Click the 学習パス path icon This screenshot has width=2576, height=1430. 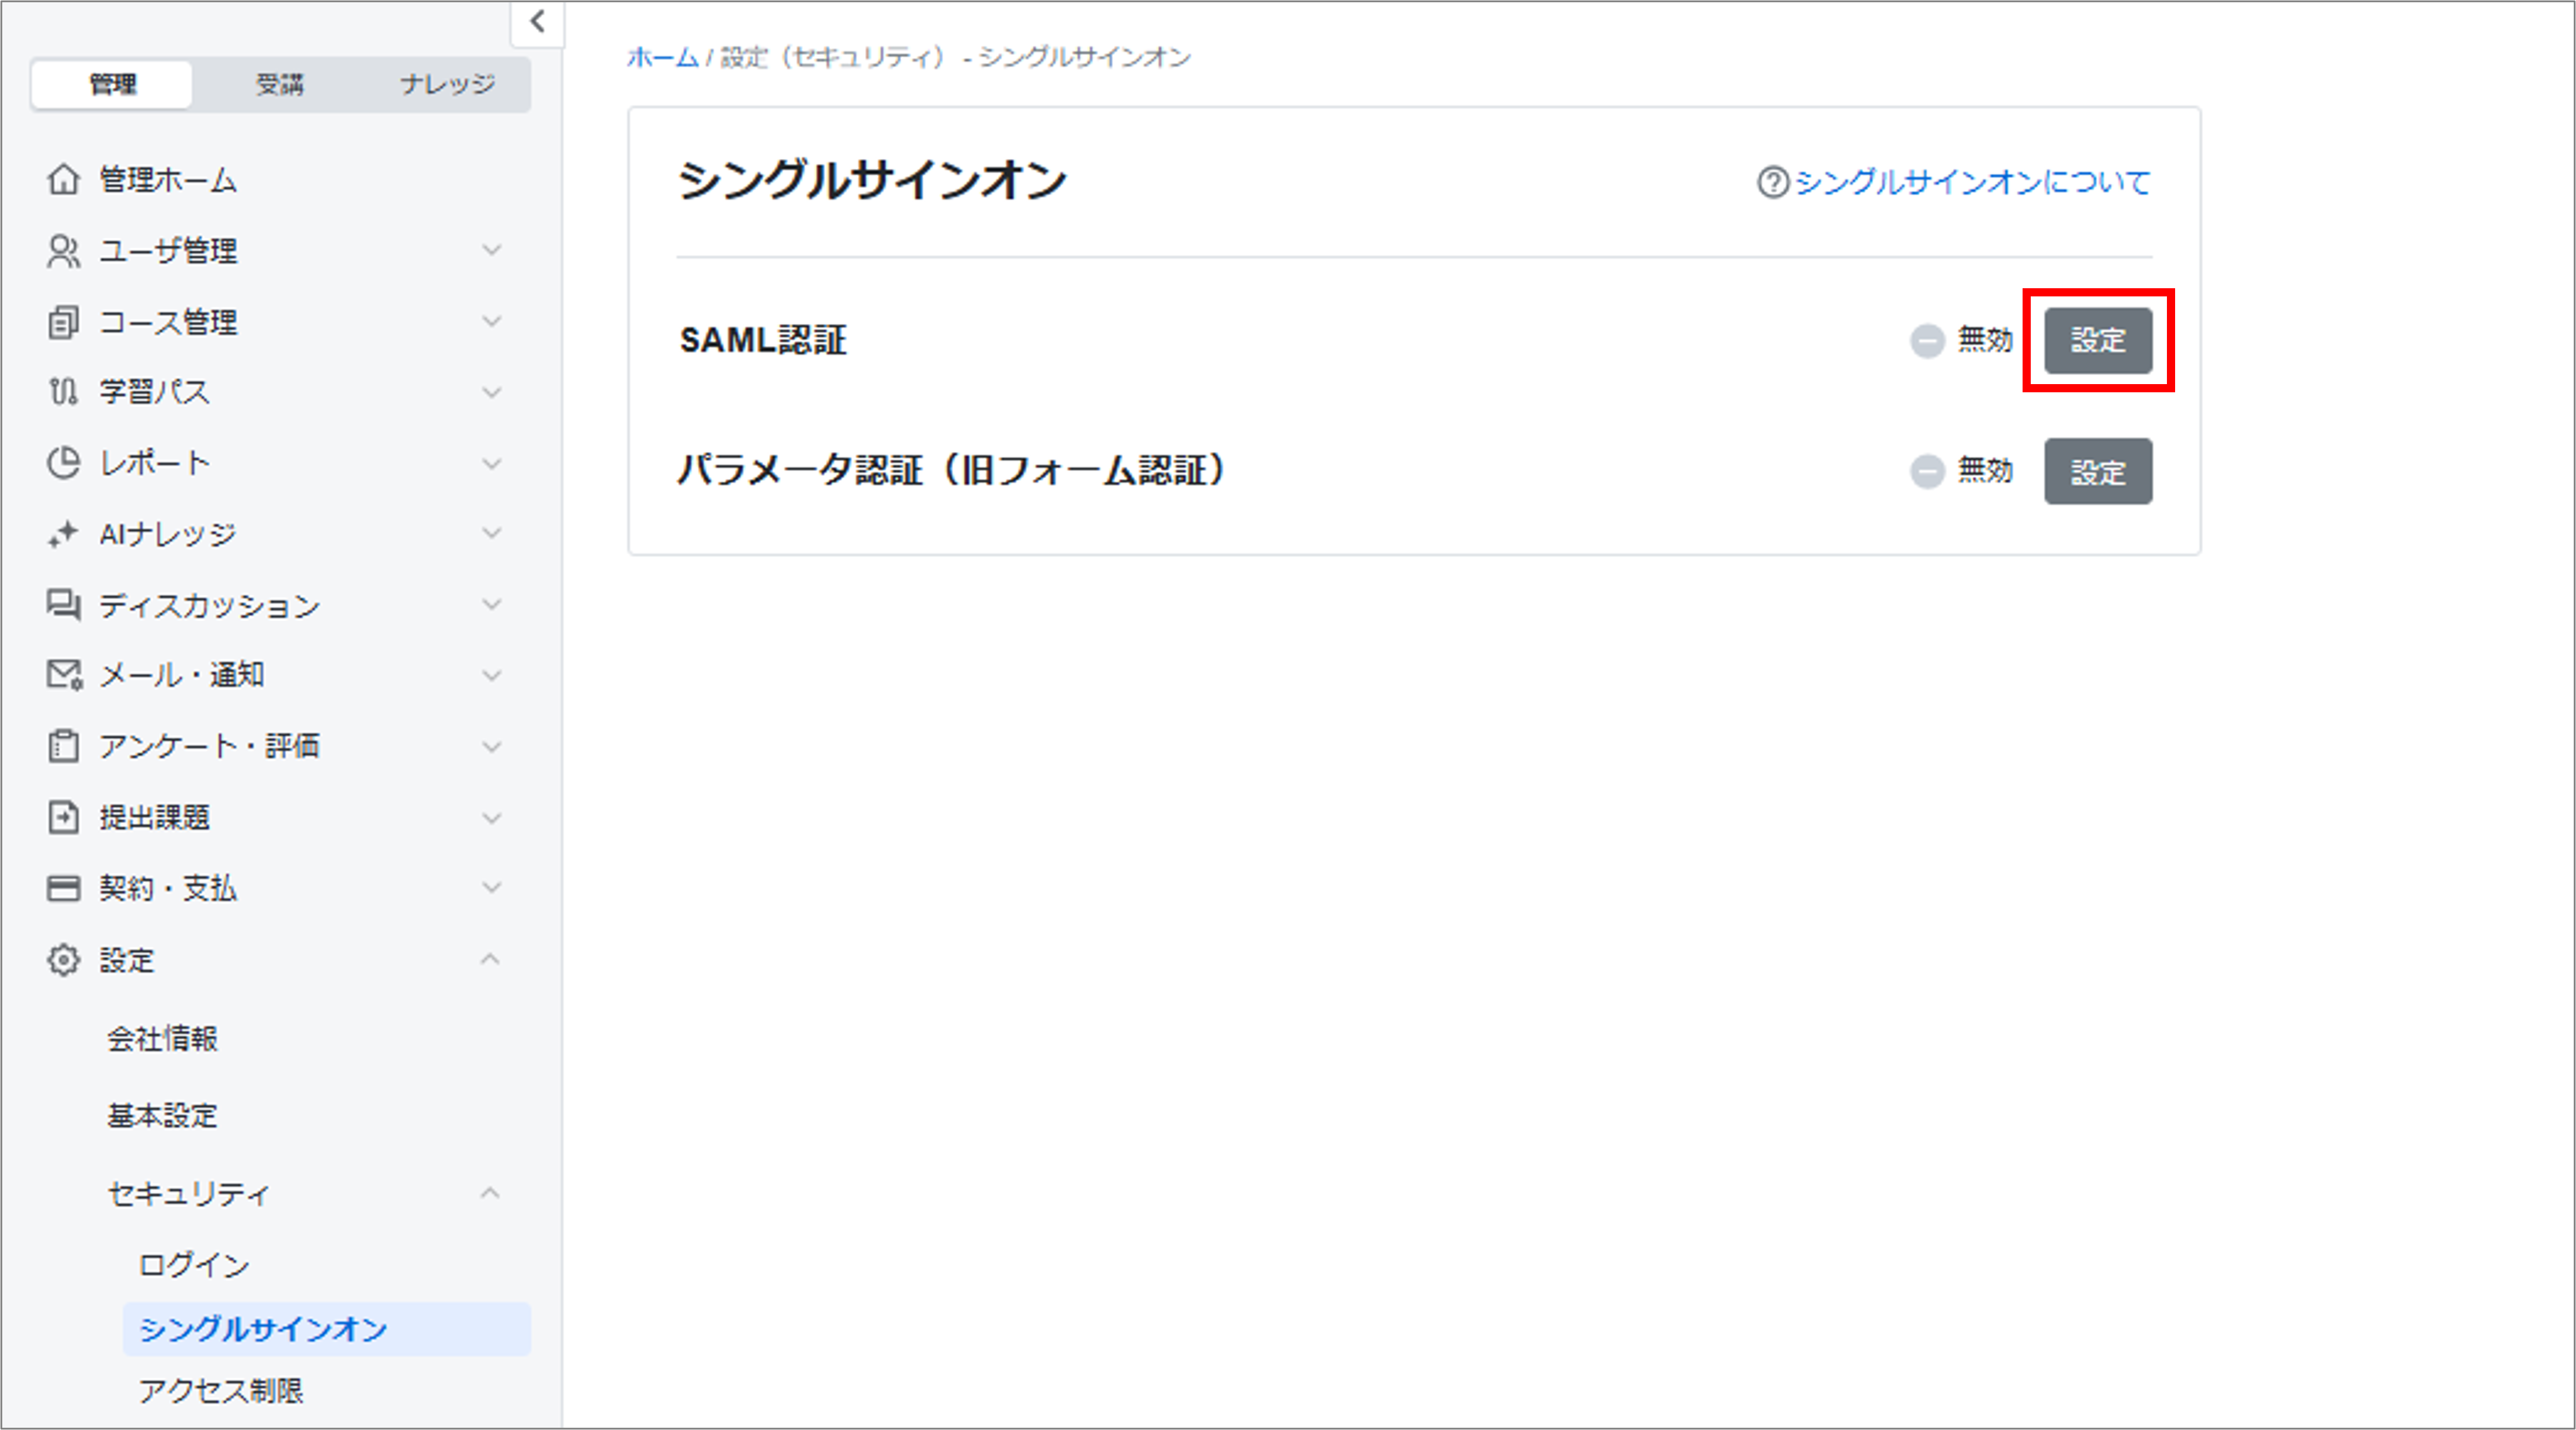(x=63, y=391)
